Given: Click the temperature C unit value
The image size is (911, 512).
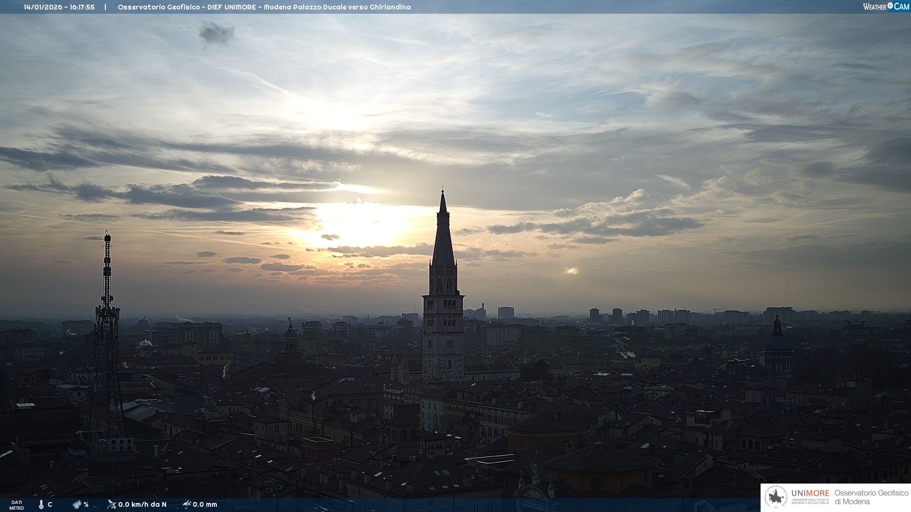Looking at the screenshot, I should point(50,504).
